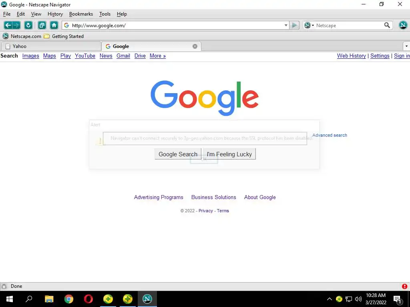Go forward with the right arrow button
The image size is (410, 307).
coord(16,25)
